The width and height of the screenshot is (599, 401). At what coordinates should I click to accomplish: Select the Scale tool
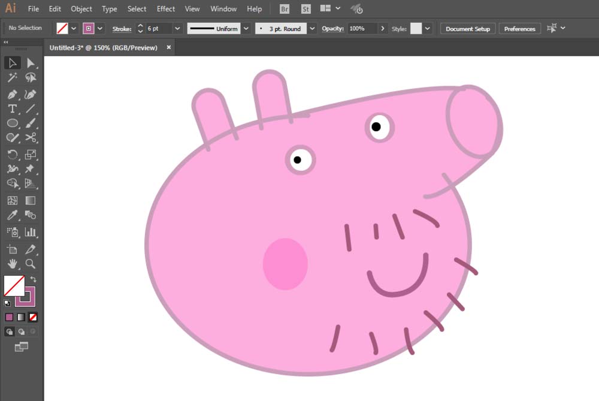(31, 155)
